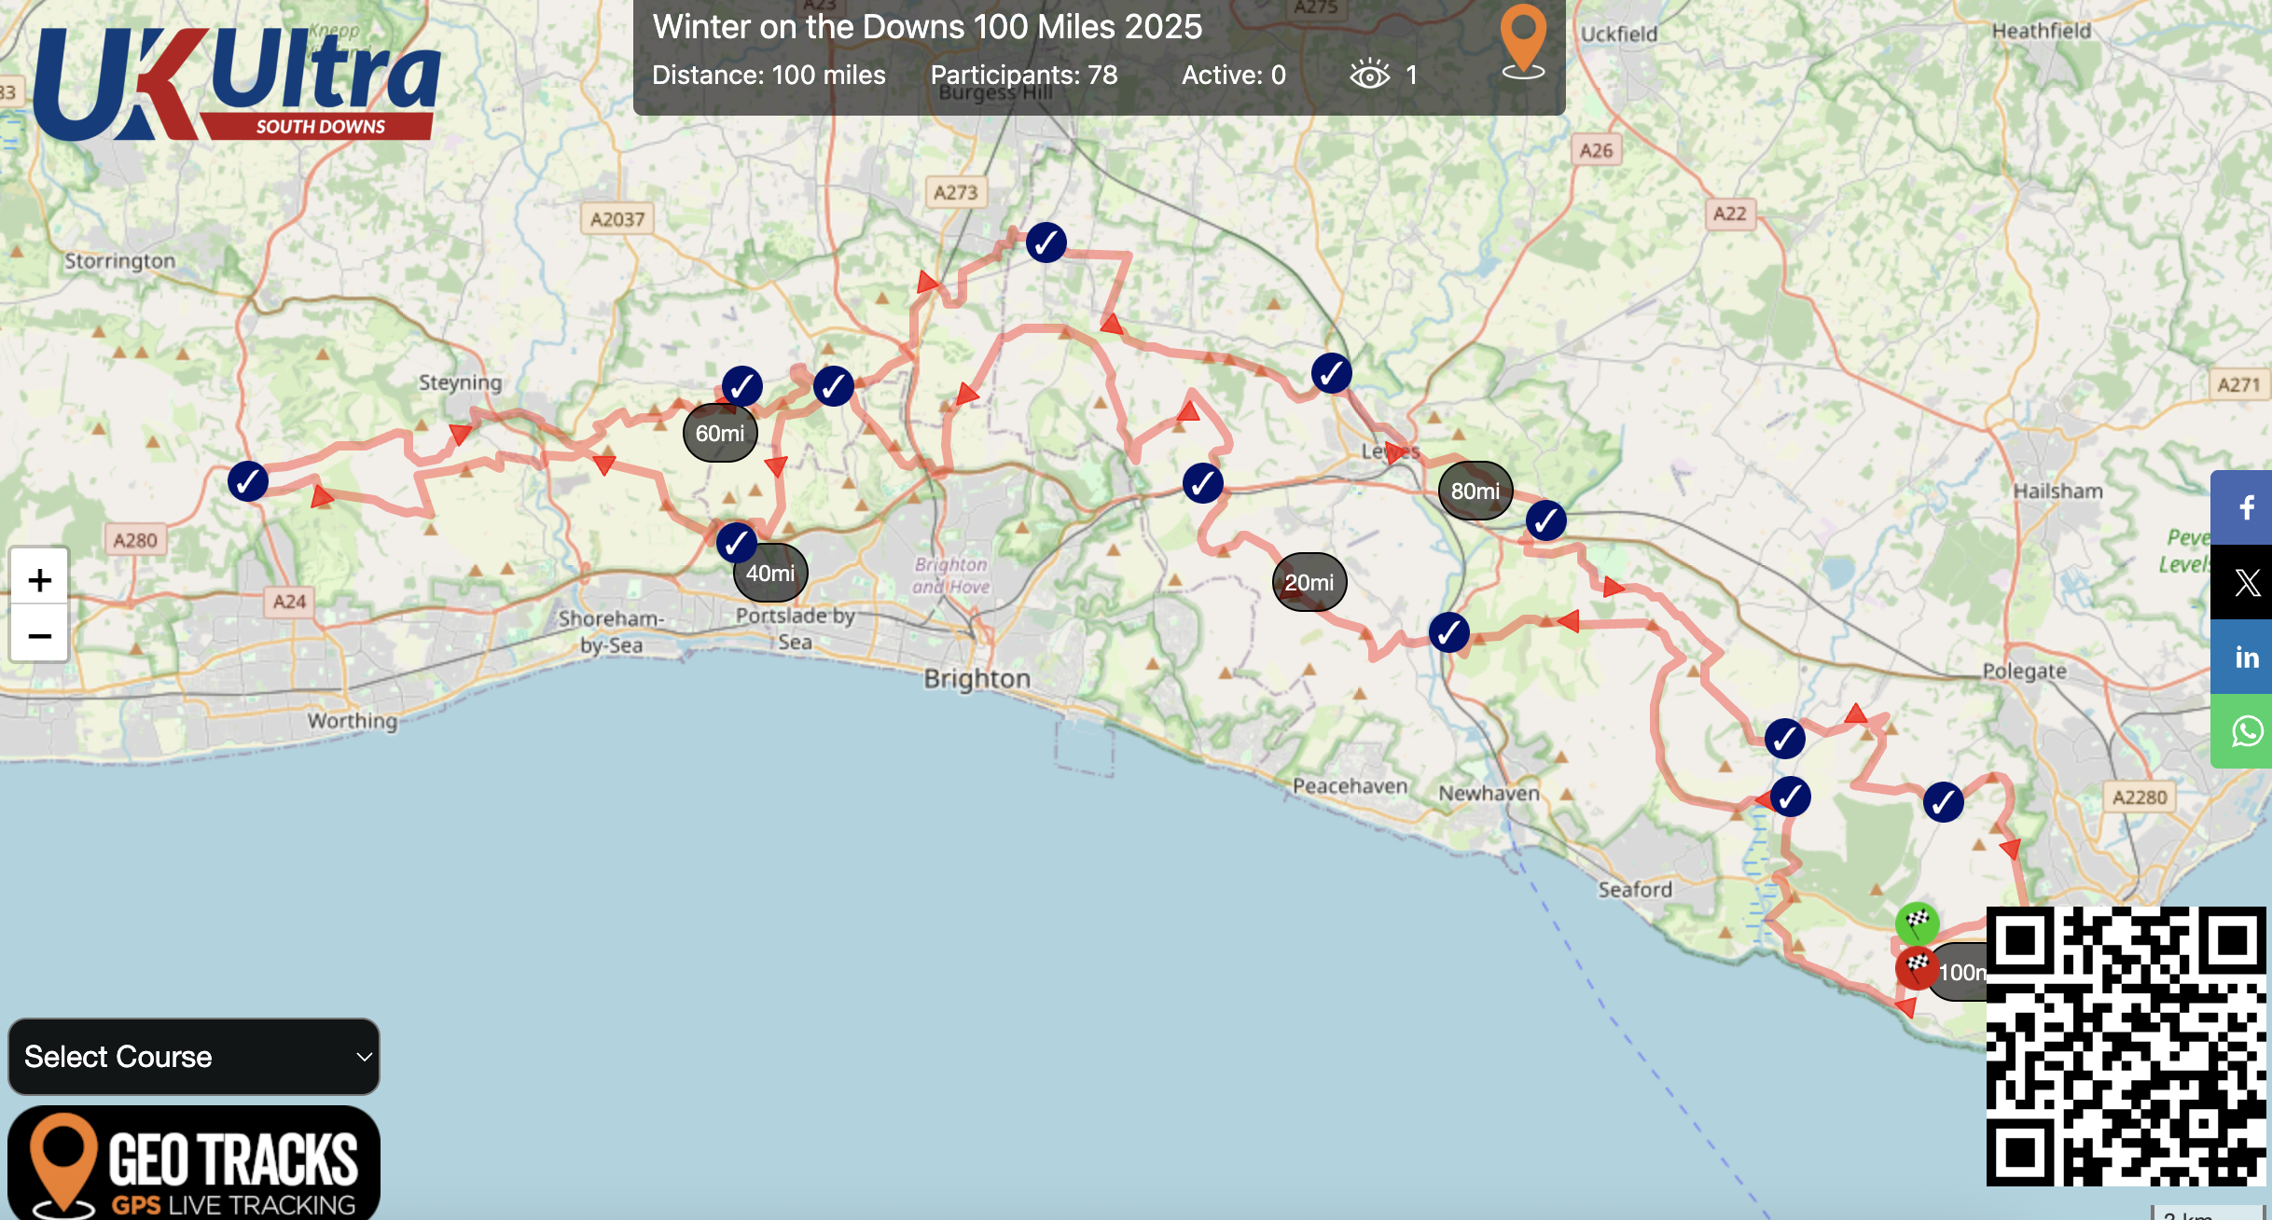
Task: Open the UK Ultra South Downs logo
Action: pyautogui.click(x=237, y=84)
